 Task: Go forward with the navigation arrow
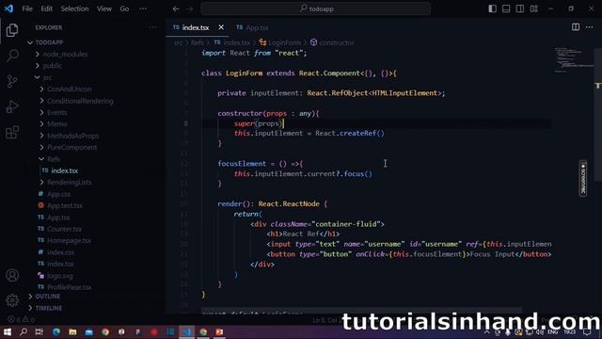click(190, 8)
